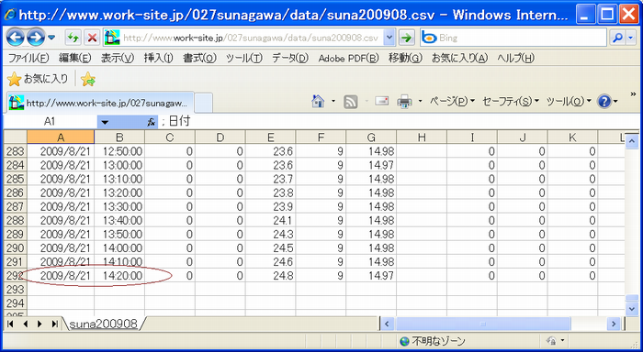Select column A header
Image resolution: width=643 pixels, height=352 pixels.
(x=61, y=137)
